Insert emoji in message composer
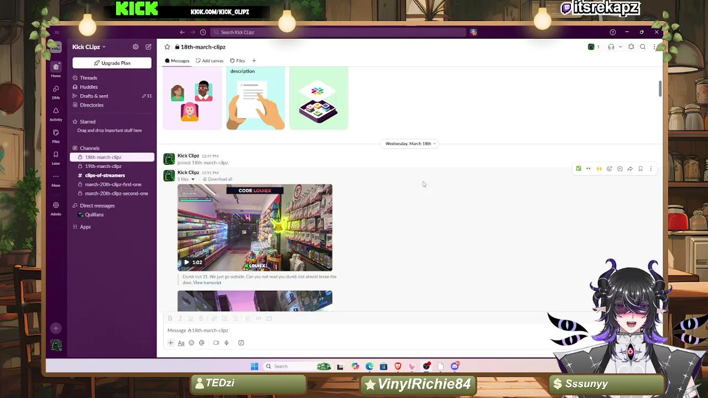 pyautogui.click(x=191, y=343)
